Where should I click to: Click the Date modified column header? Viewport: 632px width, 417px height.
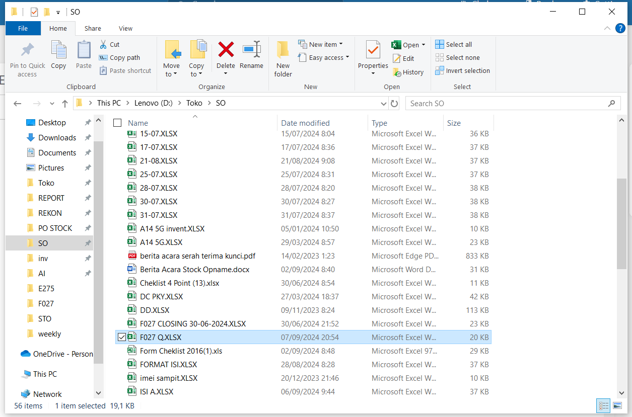click(305, 123)
